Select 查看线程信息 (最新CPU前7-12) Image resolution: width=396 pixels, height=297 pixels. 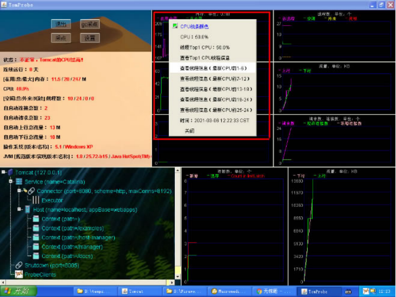[212, 79]
